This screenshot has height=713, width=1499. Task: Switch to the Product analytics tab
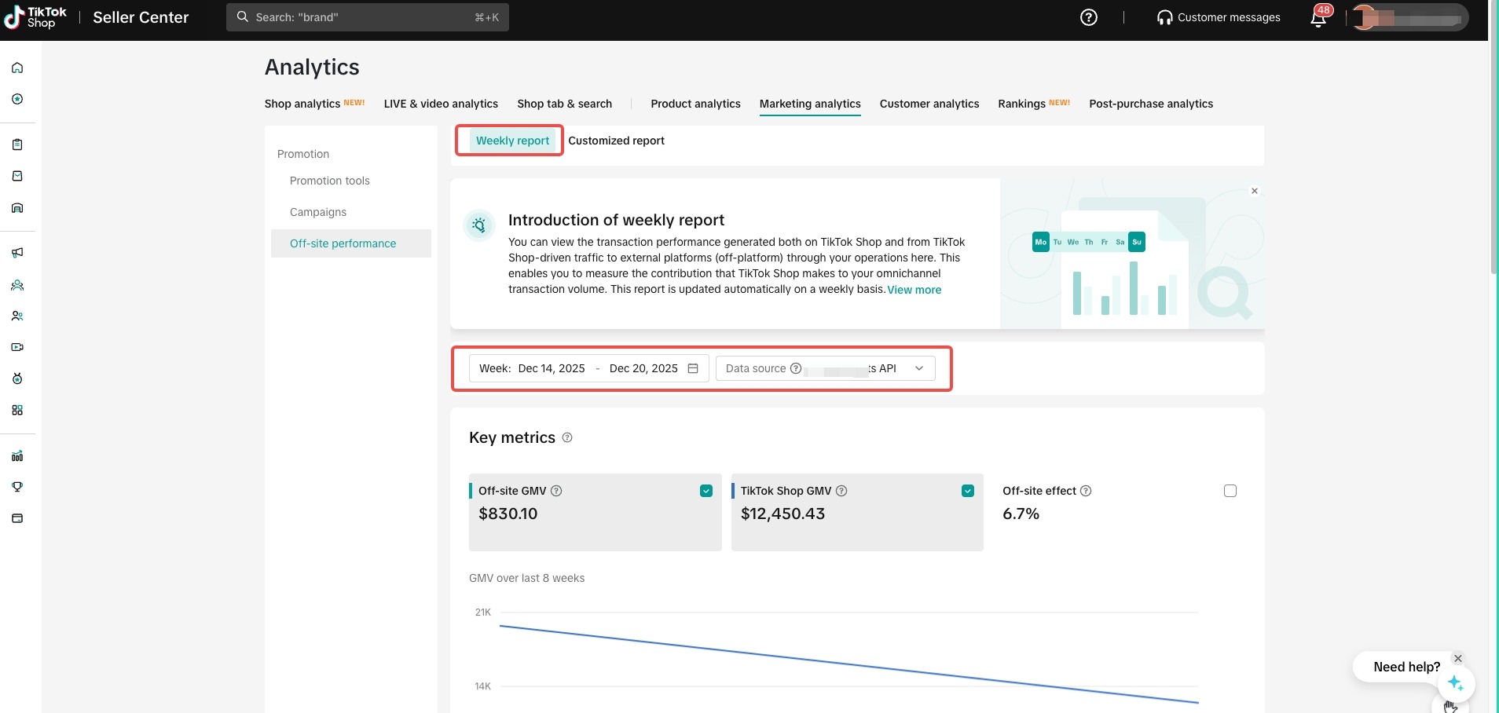pos(695,103)
